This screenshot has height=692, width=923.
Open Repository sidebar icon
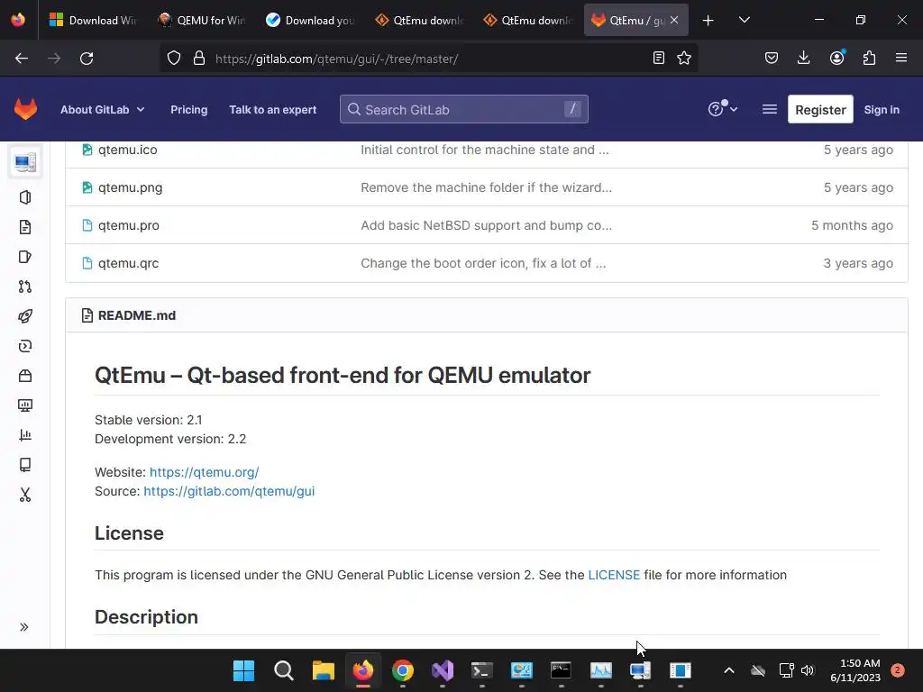click(x=25, y=227)
